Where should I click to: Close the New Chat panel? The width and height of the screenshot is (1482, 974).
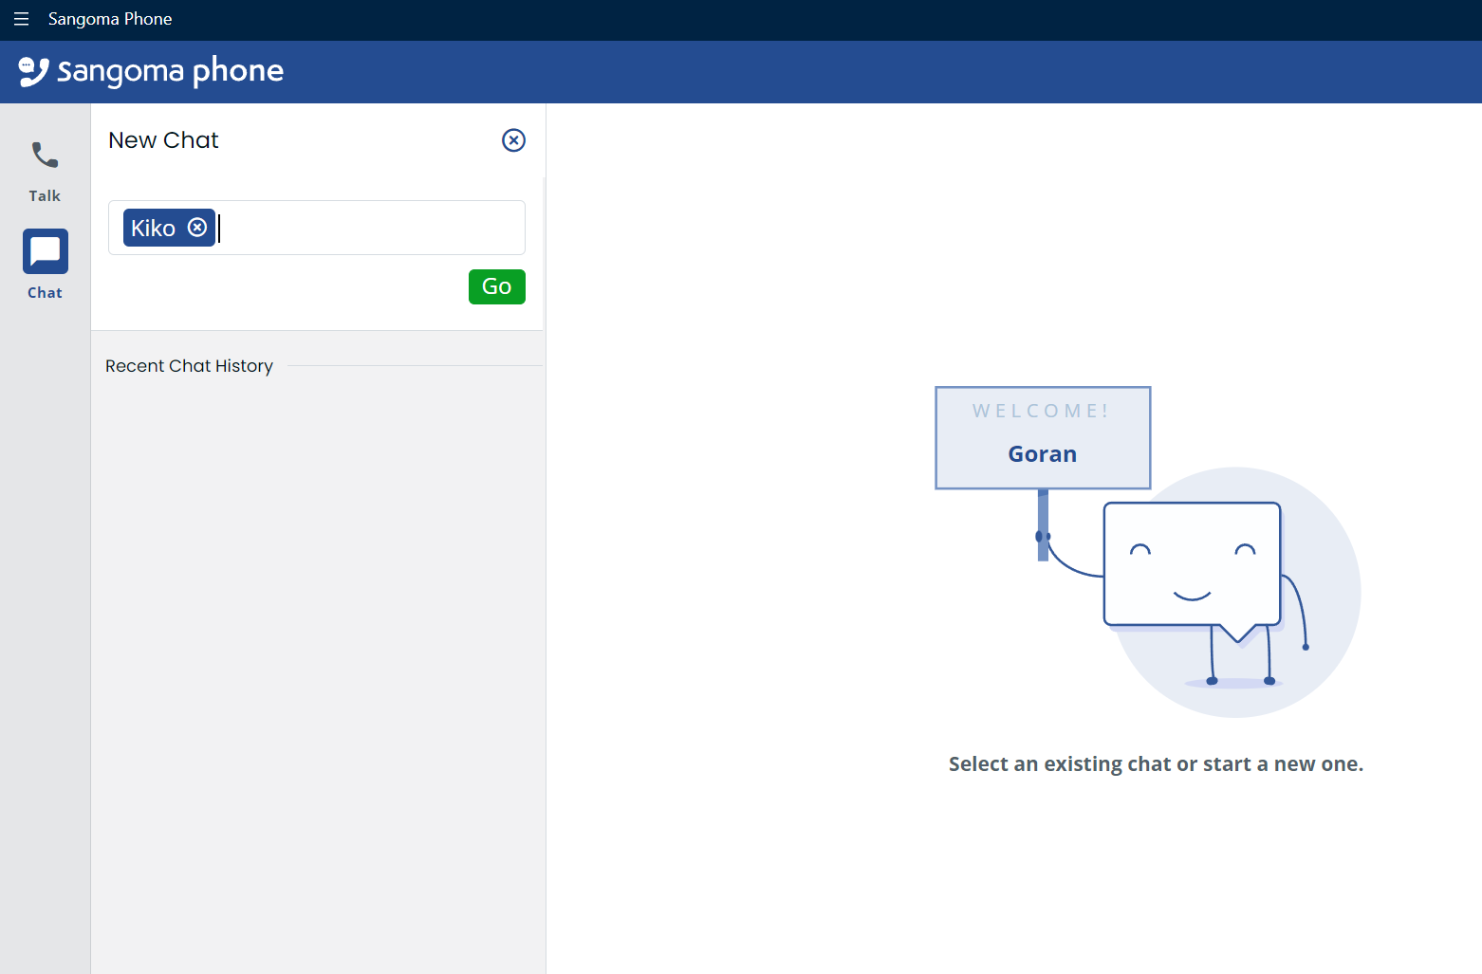tap(513, 140)
